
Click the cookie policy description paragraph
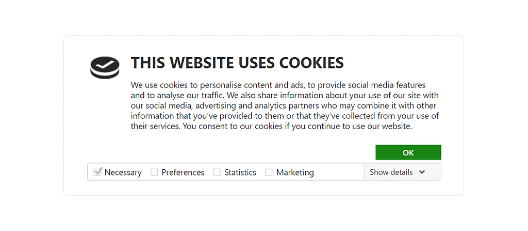point(285,105)
